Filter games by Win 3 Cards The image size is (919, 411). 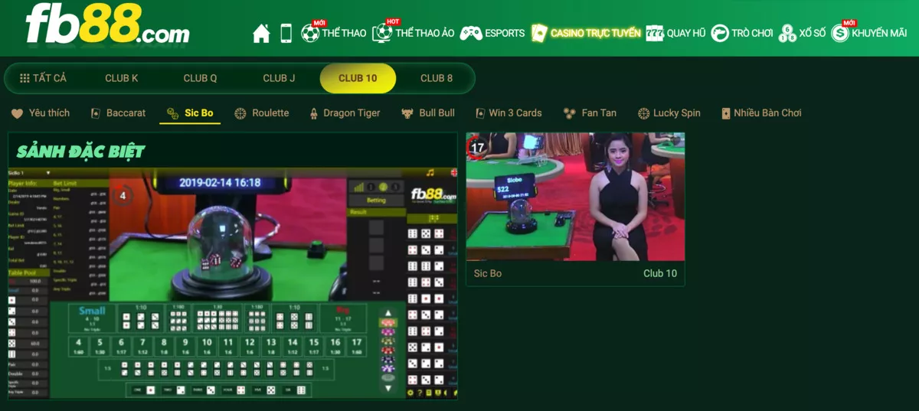pos(509,113)
